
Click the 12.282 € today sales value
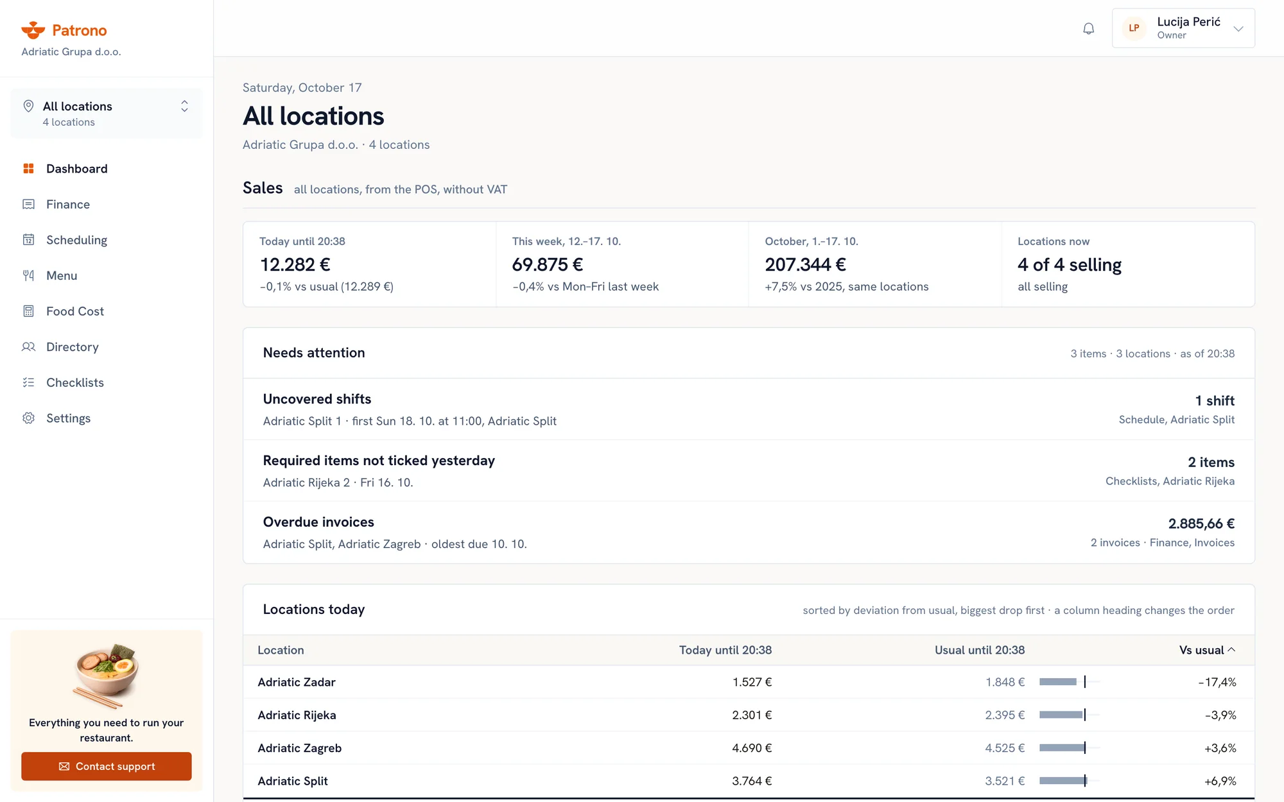pyautogui.click(x=295, y=264)
